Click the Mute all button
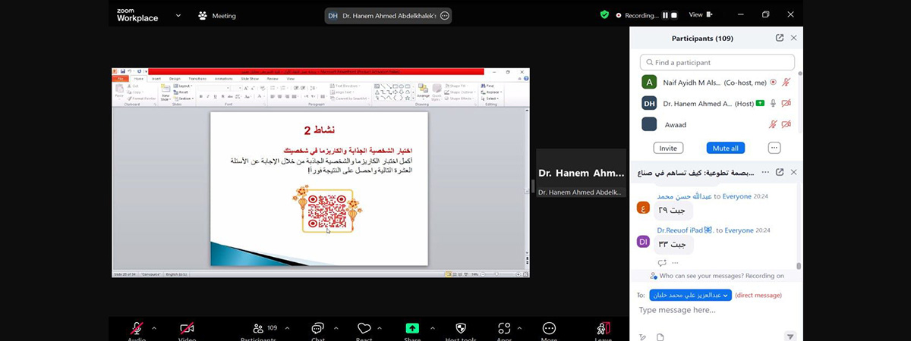Viewport: 911px width, 341px height. pyautogui.click(x=726, y=148)
